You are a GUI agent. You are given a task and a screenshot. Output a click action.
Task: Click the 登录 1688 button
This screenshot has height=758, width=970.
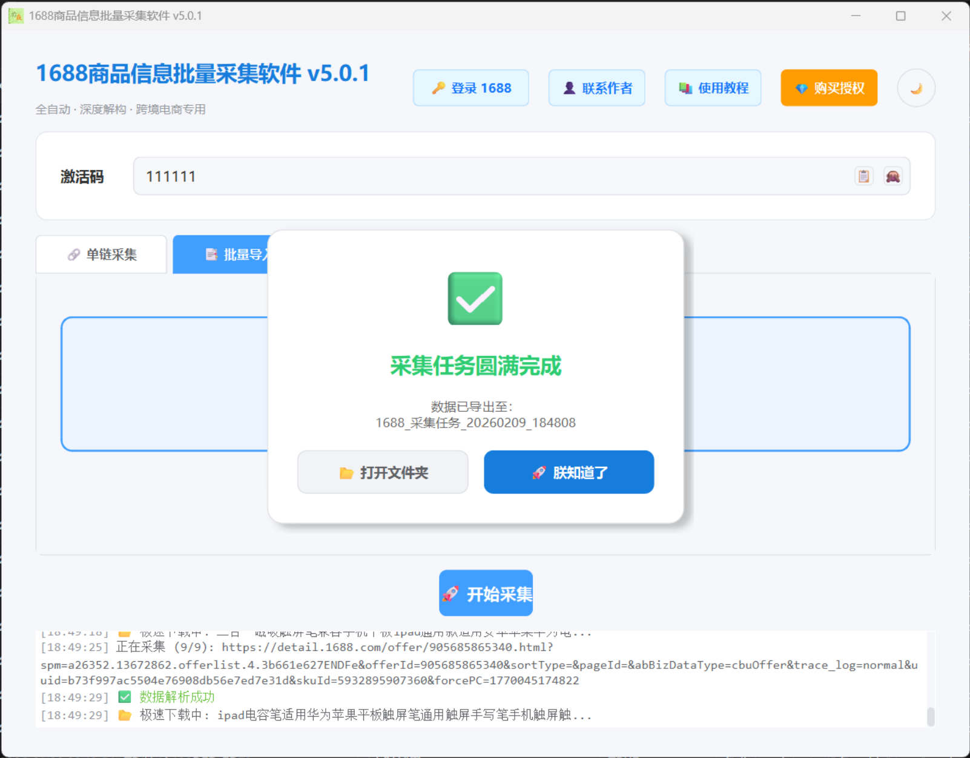pyautogui.click(x=471, y=87)
